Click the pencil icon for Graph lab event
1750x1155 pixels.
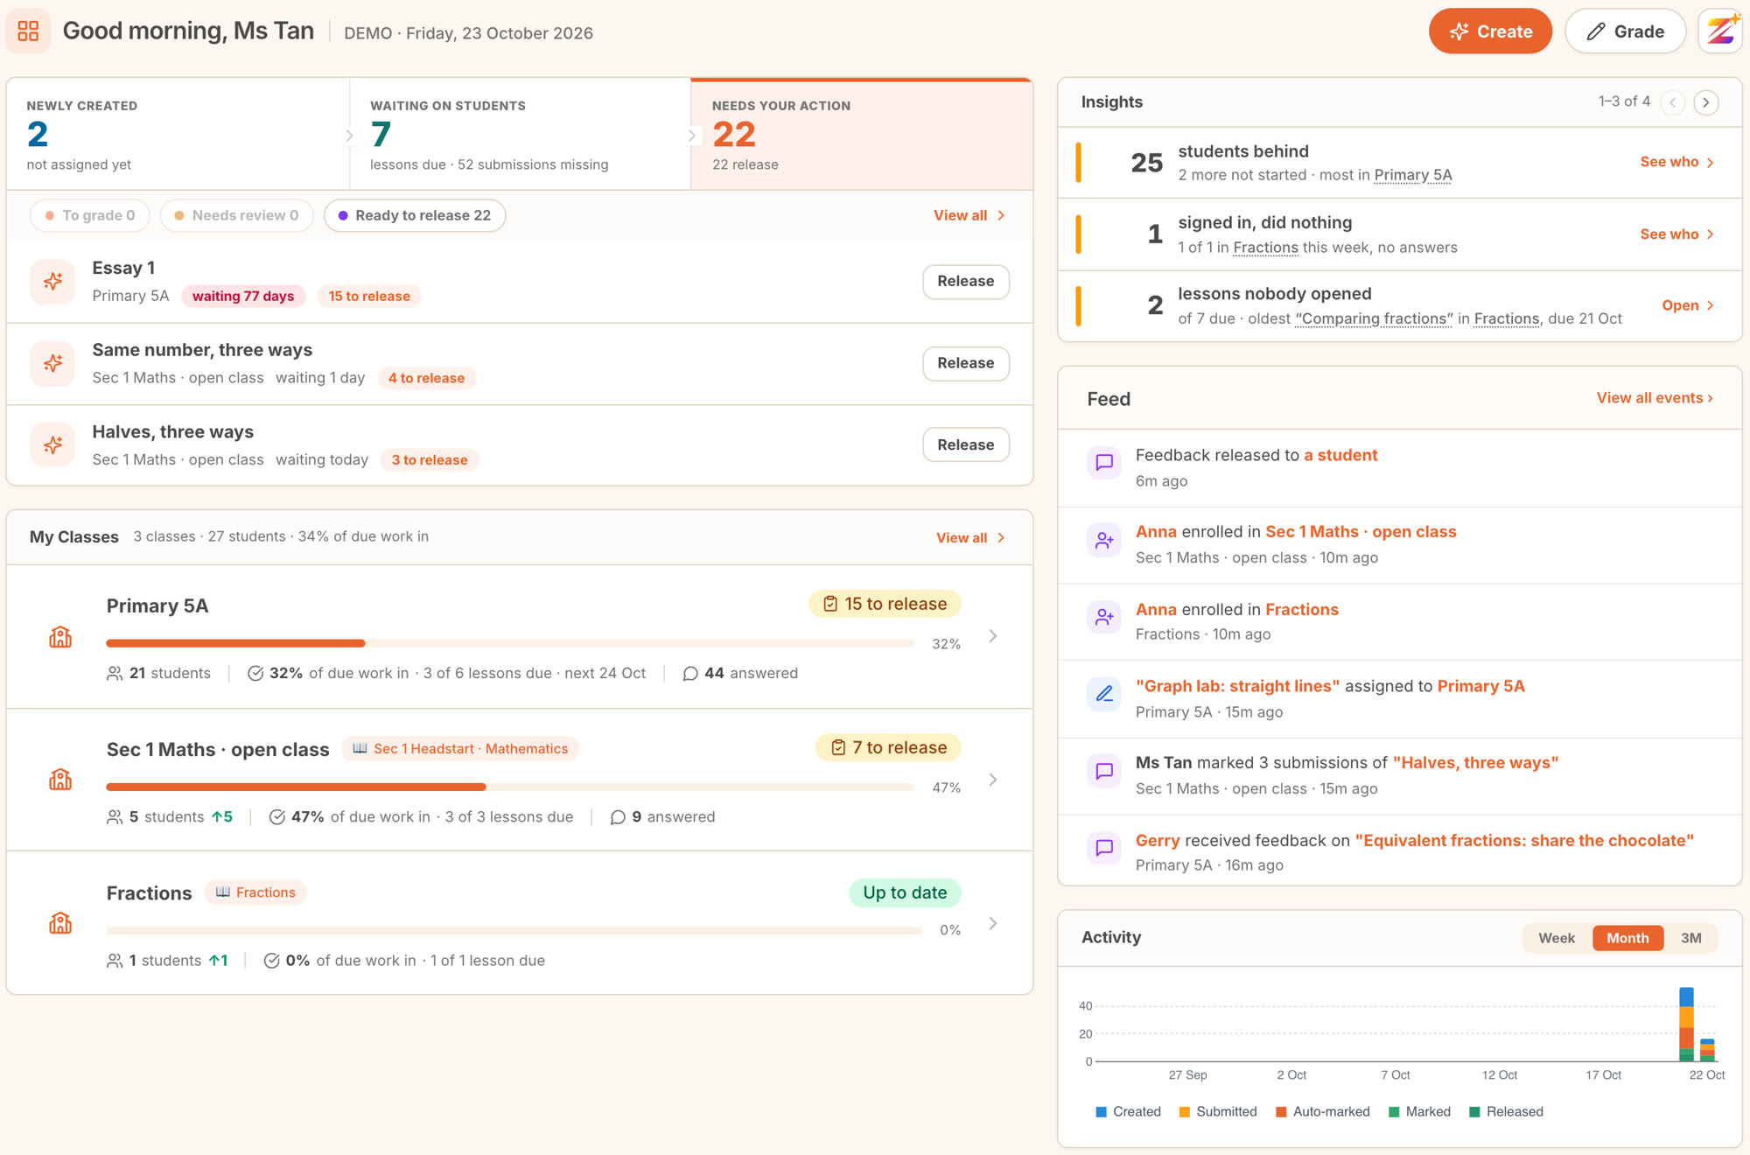(x=1104, y=695)
